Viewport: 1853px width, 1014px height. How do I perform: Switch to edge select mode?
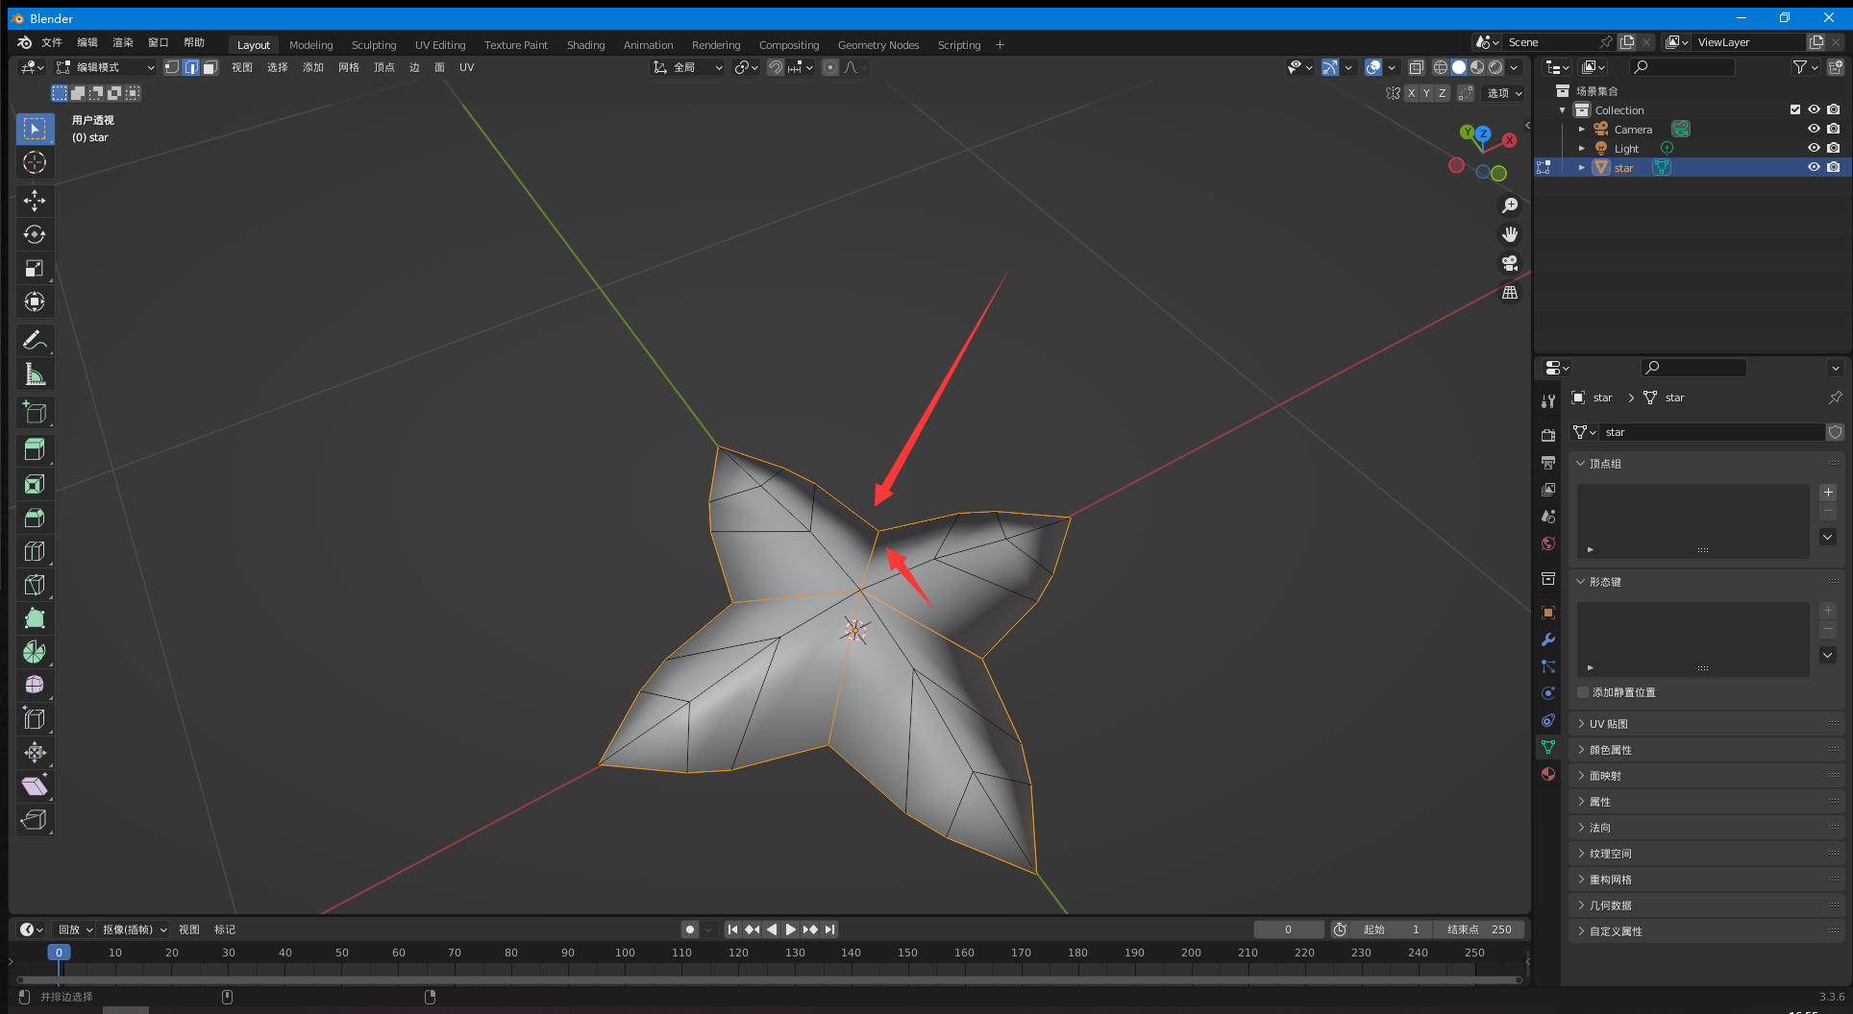point(191,67)
